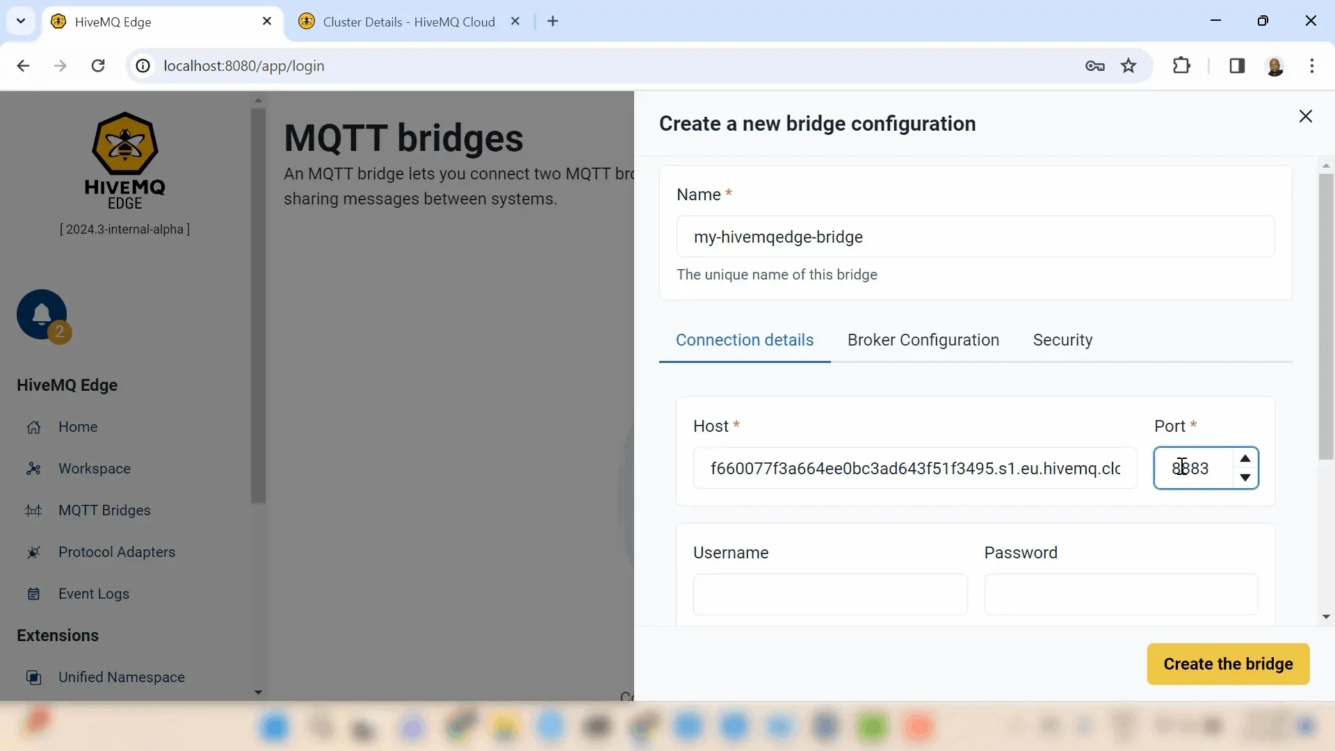This screenshot has width=1335, height=751.
Task: Open the Security tab
Action: 1062,340
